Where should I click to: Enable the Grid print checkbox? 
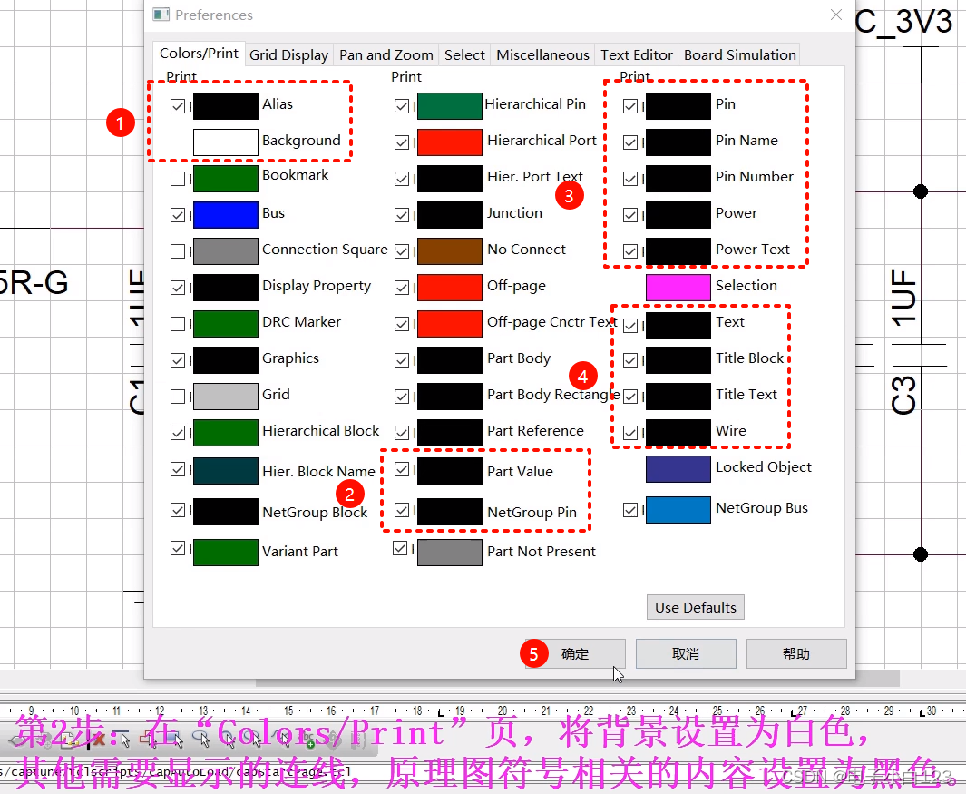click(x=179, y=396)
